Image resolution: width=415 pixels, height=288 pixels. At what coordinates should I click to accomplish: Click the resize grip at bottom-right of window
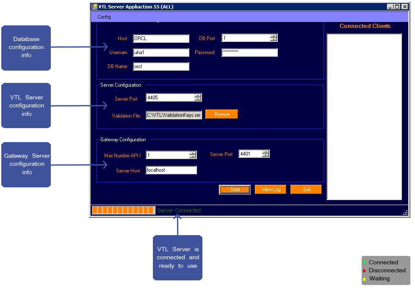tap(406, 213)
